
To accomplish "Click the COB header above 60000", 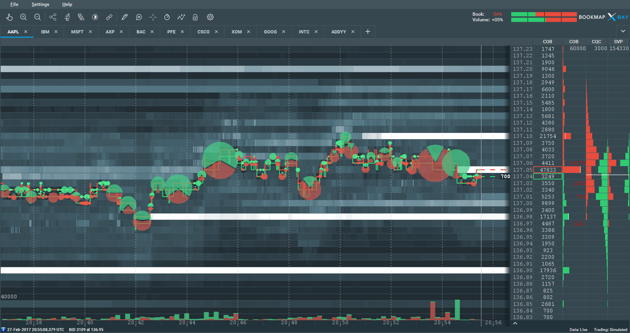I will point(574,42).
